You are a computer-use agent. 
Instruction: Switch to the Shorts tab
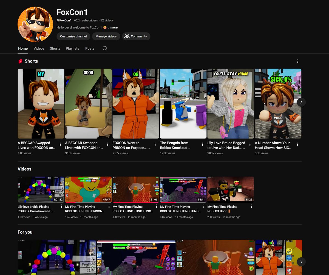pos(55,48)
